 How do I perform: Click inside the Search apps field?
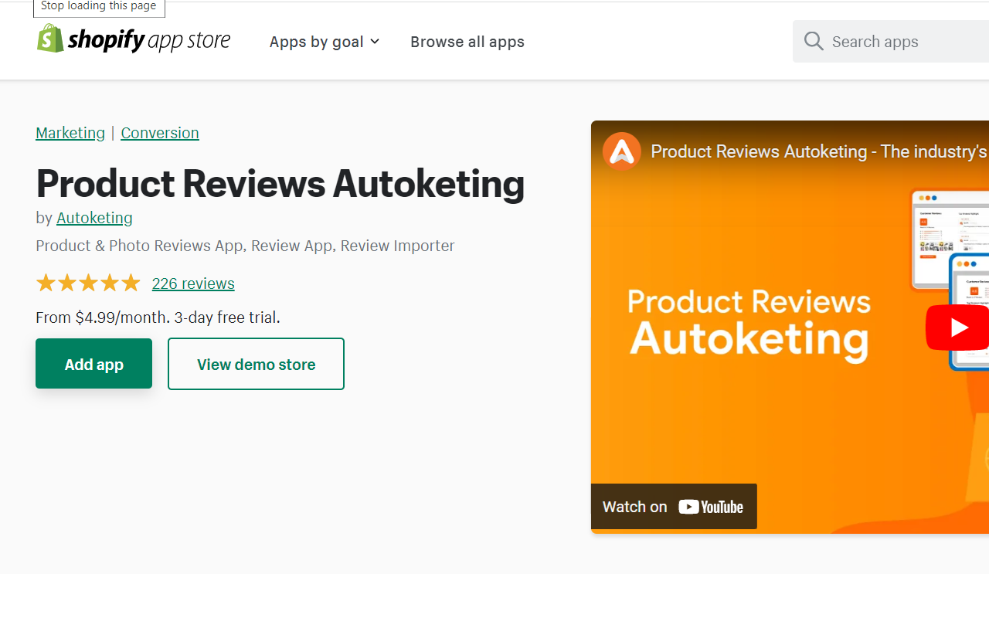click(x=889, y=41)
